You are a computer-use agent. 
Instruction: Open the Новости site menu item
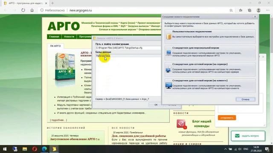point(69,37)
